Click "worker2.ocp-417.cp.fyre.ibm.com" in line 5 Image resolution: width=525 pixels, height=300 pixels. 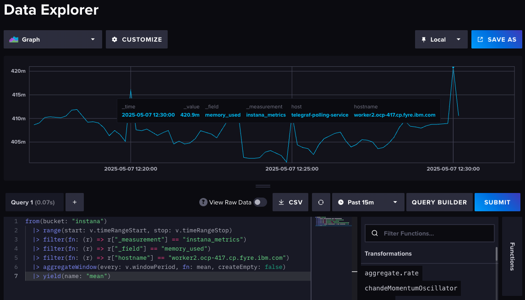(x=227, y=257)
